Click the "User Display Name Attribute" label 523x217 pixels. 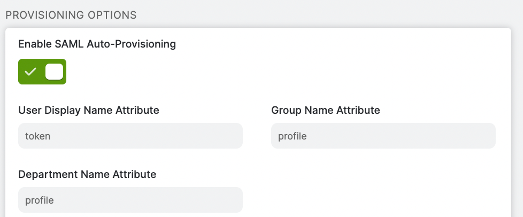click(x=89, y=110)
